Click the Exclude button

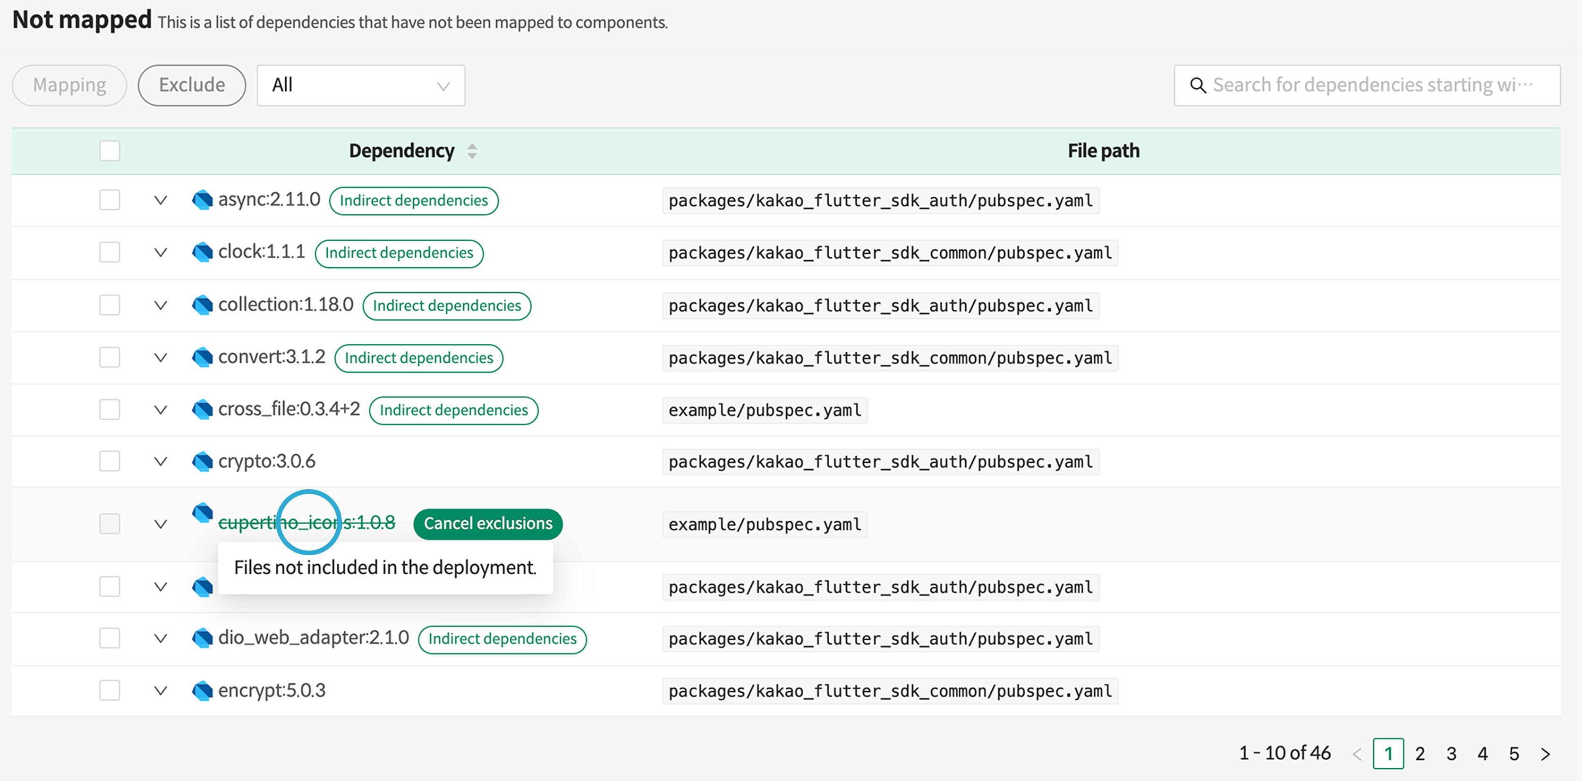coord(192,85)
